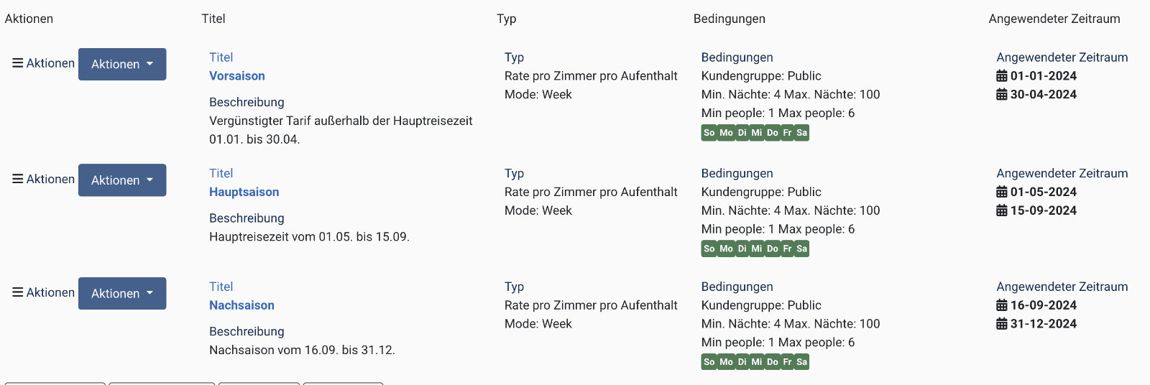Toggle the Sa weekday badge for Nachsaison

[x=802, y=362]
